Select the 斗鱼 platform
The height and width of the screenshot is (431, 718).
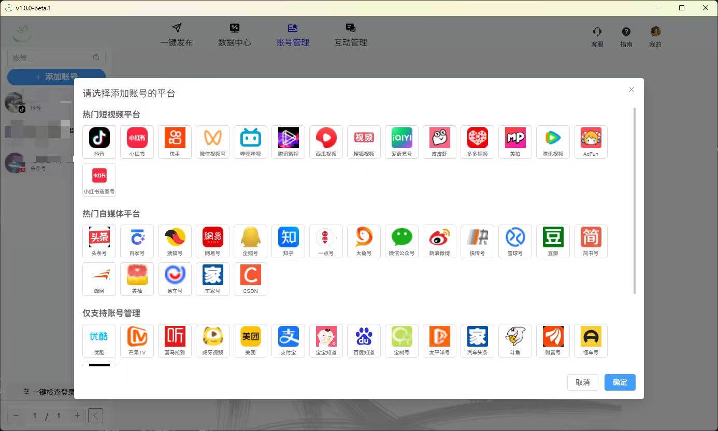515,340
